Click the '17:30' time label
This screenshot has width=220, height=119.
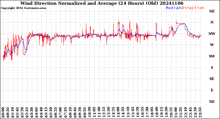(x=147, y=112)
